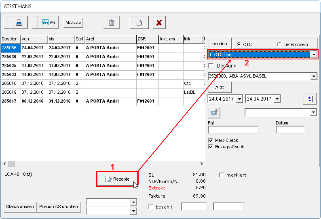Open the first date picker dropdown
Image resolution: width=321 pixels, height=219 pixels.
click(x=239, y=99)
